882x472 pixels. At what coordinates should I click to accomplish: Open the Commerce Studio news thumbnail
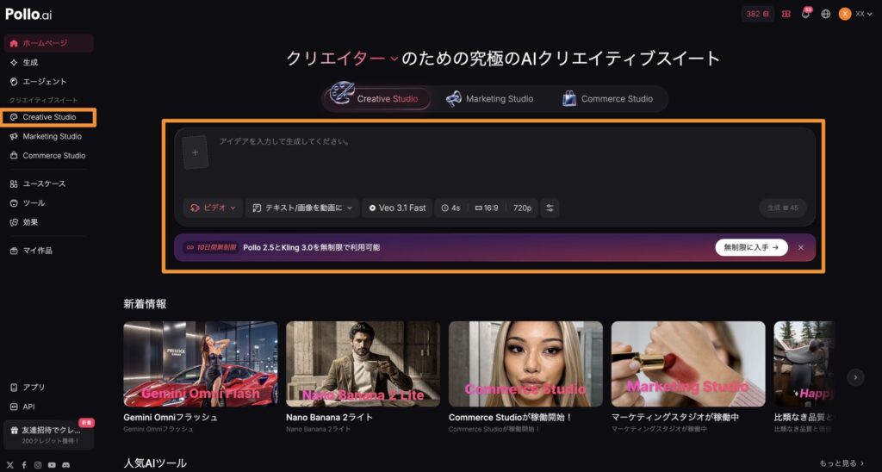coord(525,364)
